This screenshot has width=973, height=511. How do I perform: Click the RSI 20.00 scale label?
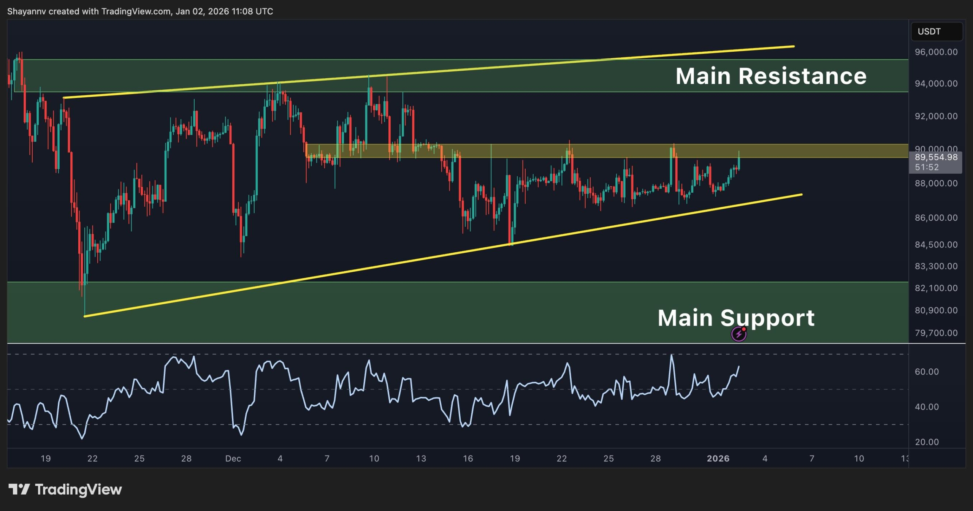tap(927, 442)
